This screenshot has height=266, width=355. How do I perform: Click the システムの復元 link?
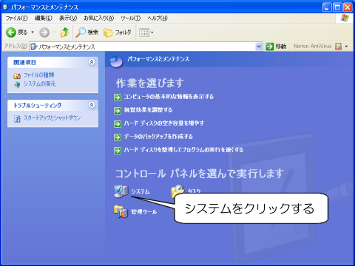point(39,83)
